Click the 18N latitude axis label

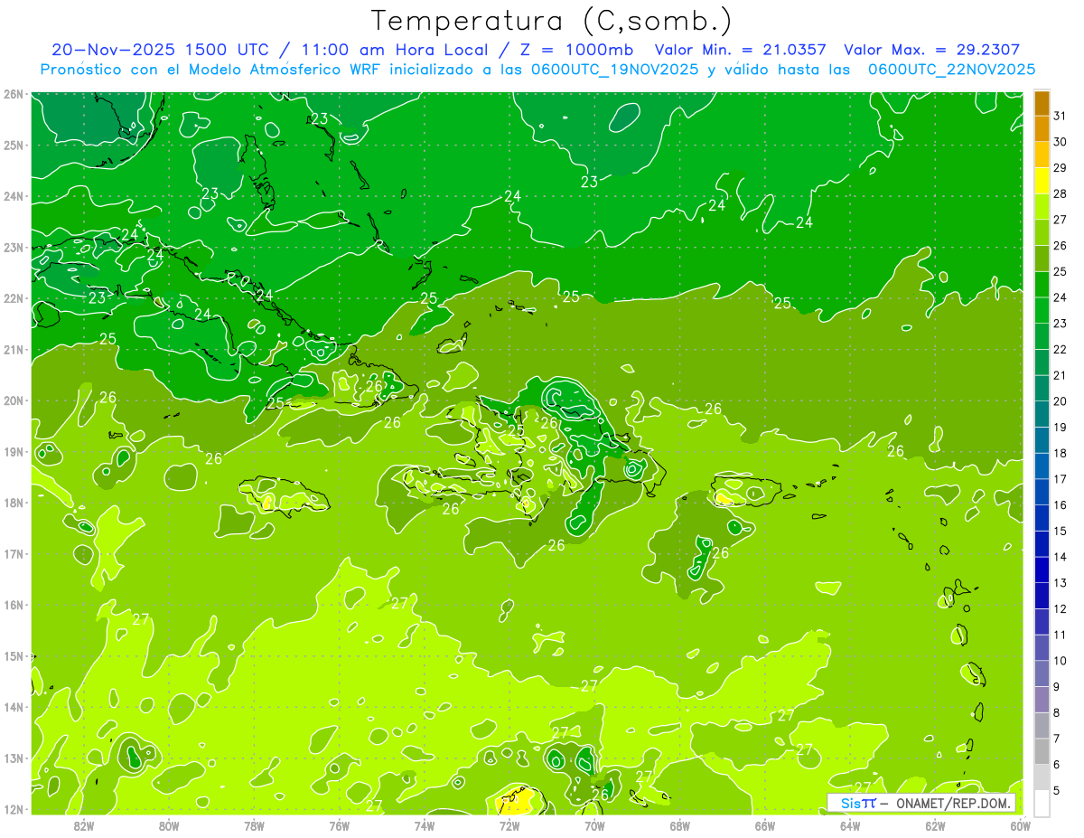click(13, 503)
